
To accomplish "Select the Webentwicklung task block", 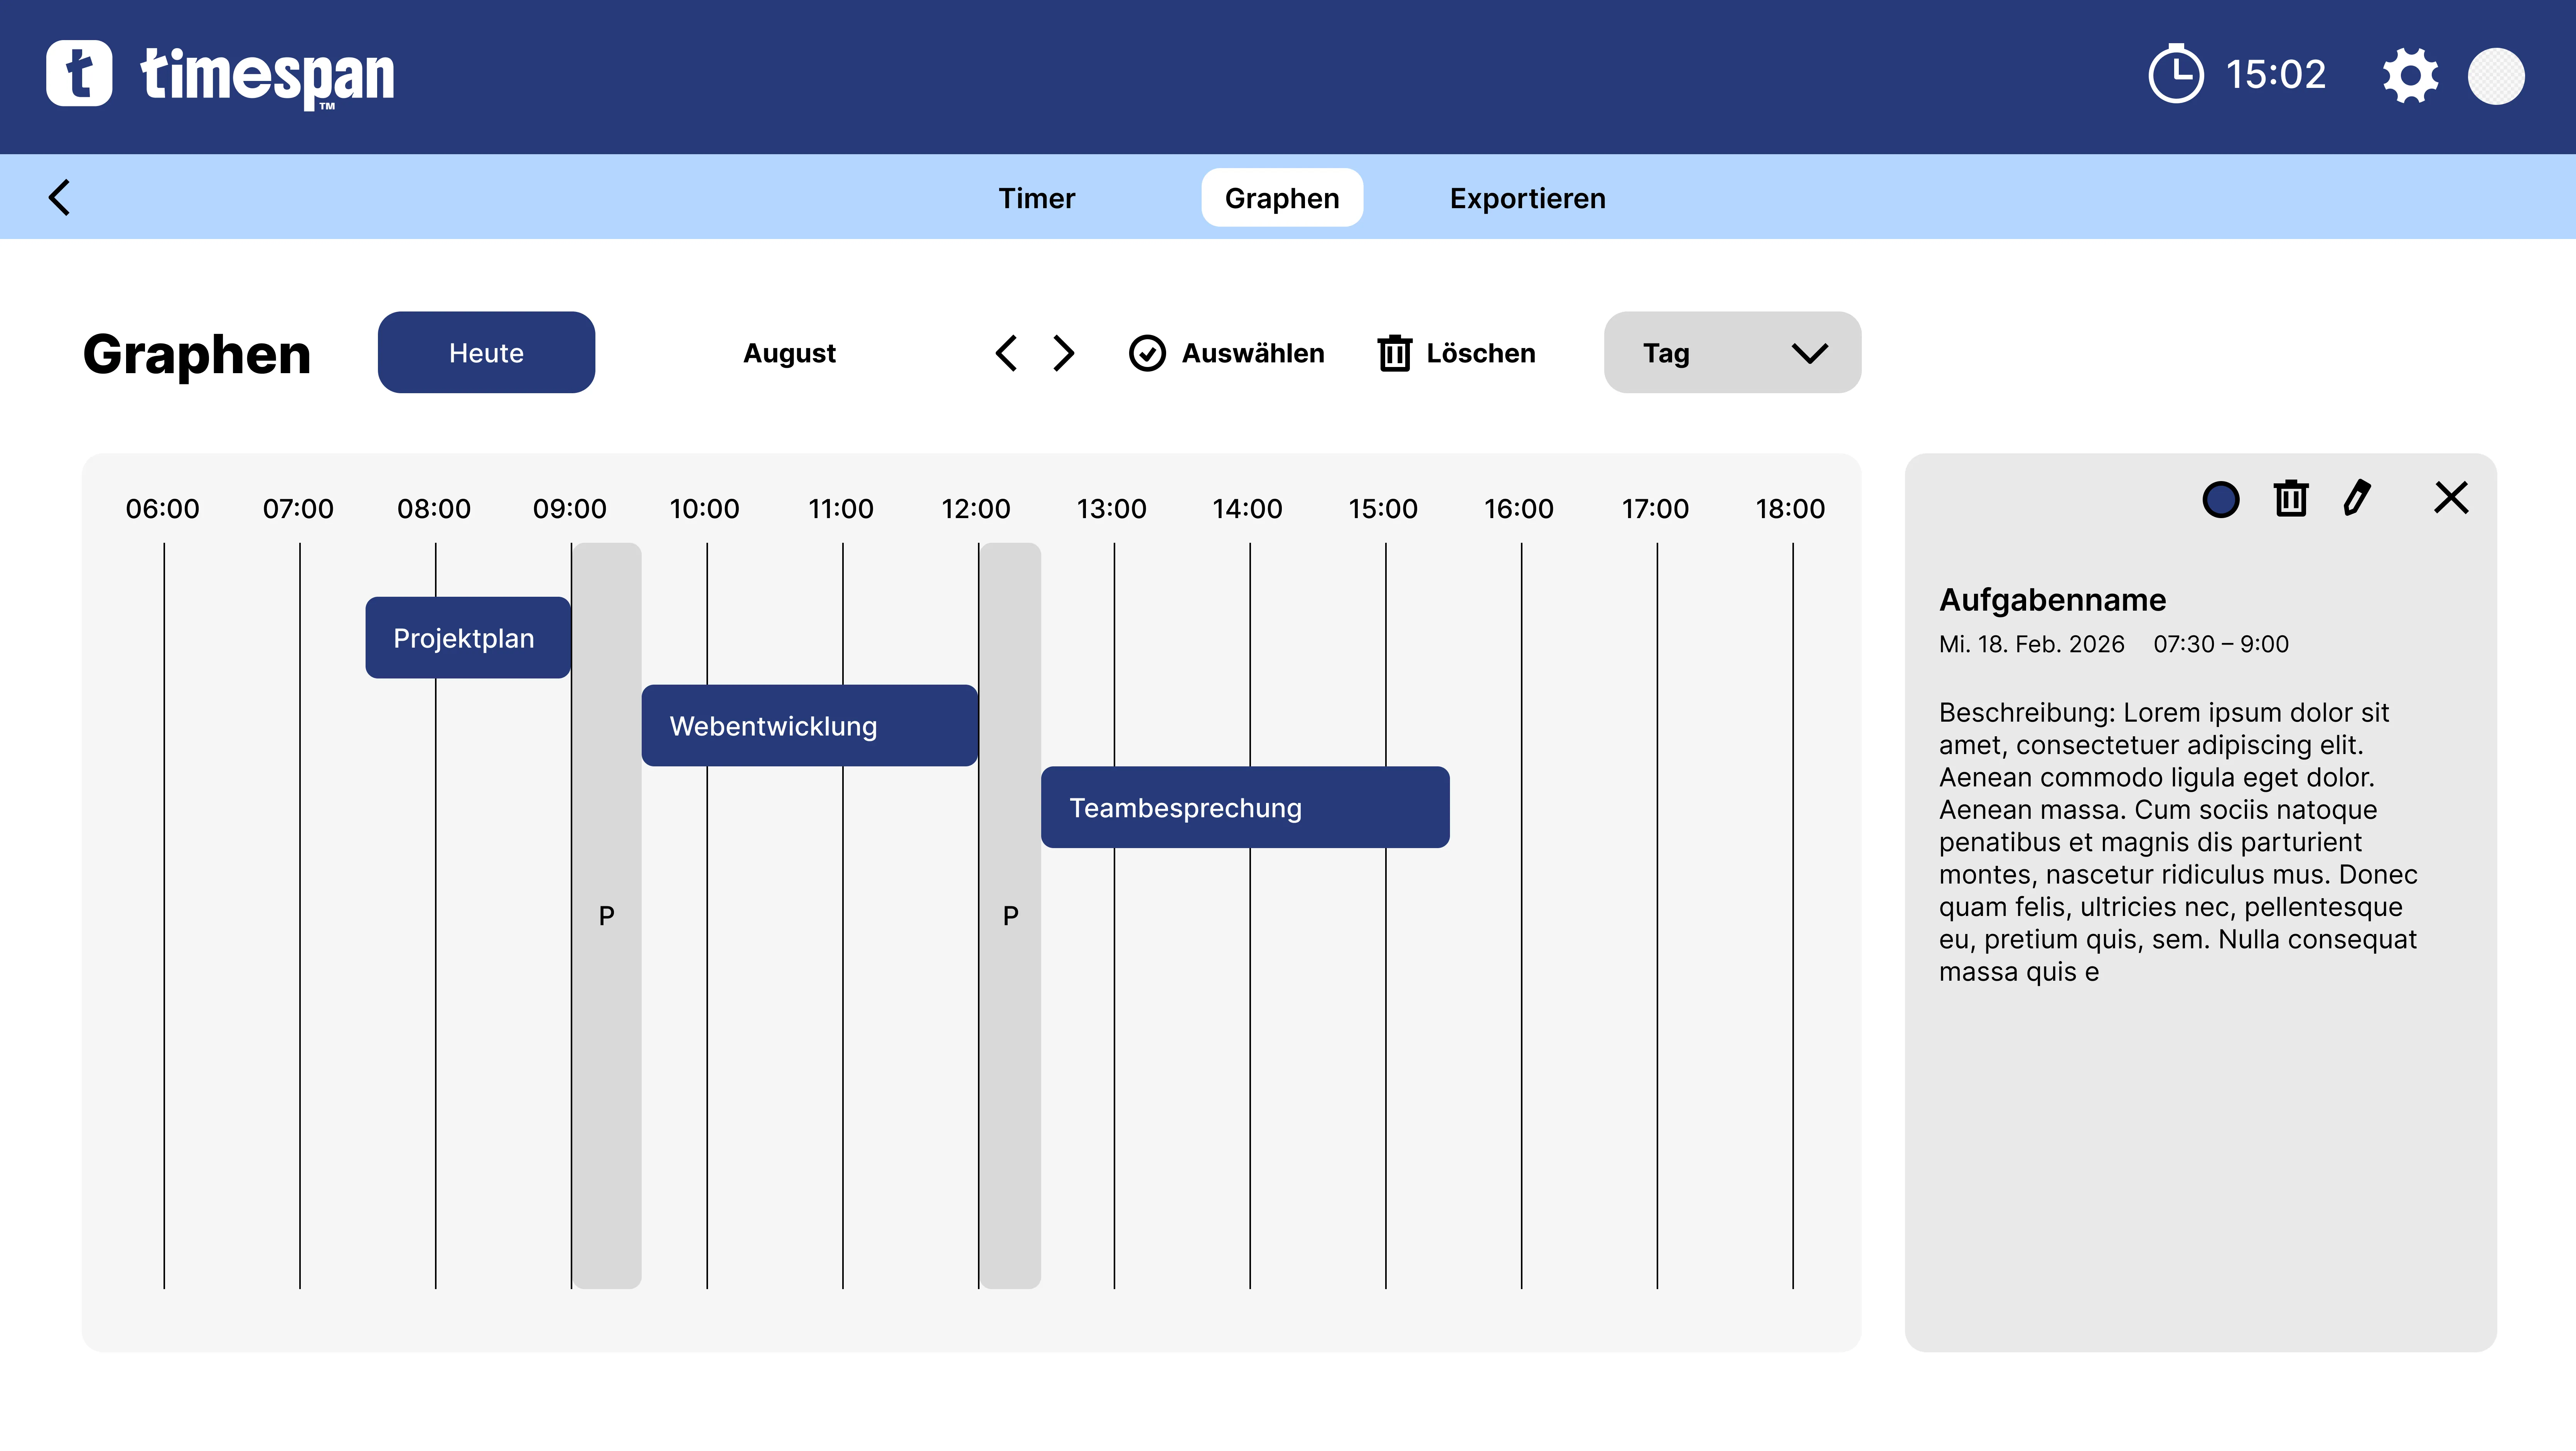I will click(809, 725).
